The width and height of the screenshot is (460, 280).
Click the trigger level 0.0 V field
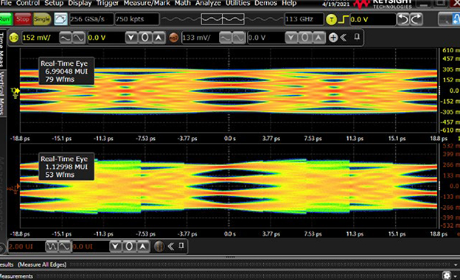point(372,20)
